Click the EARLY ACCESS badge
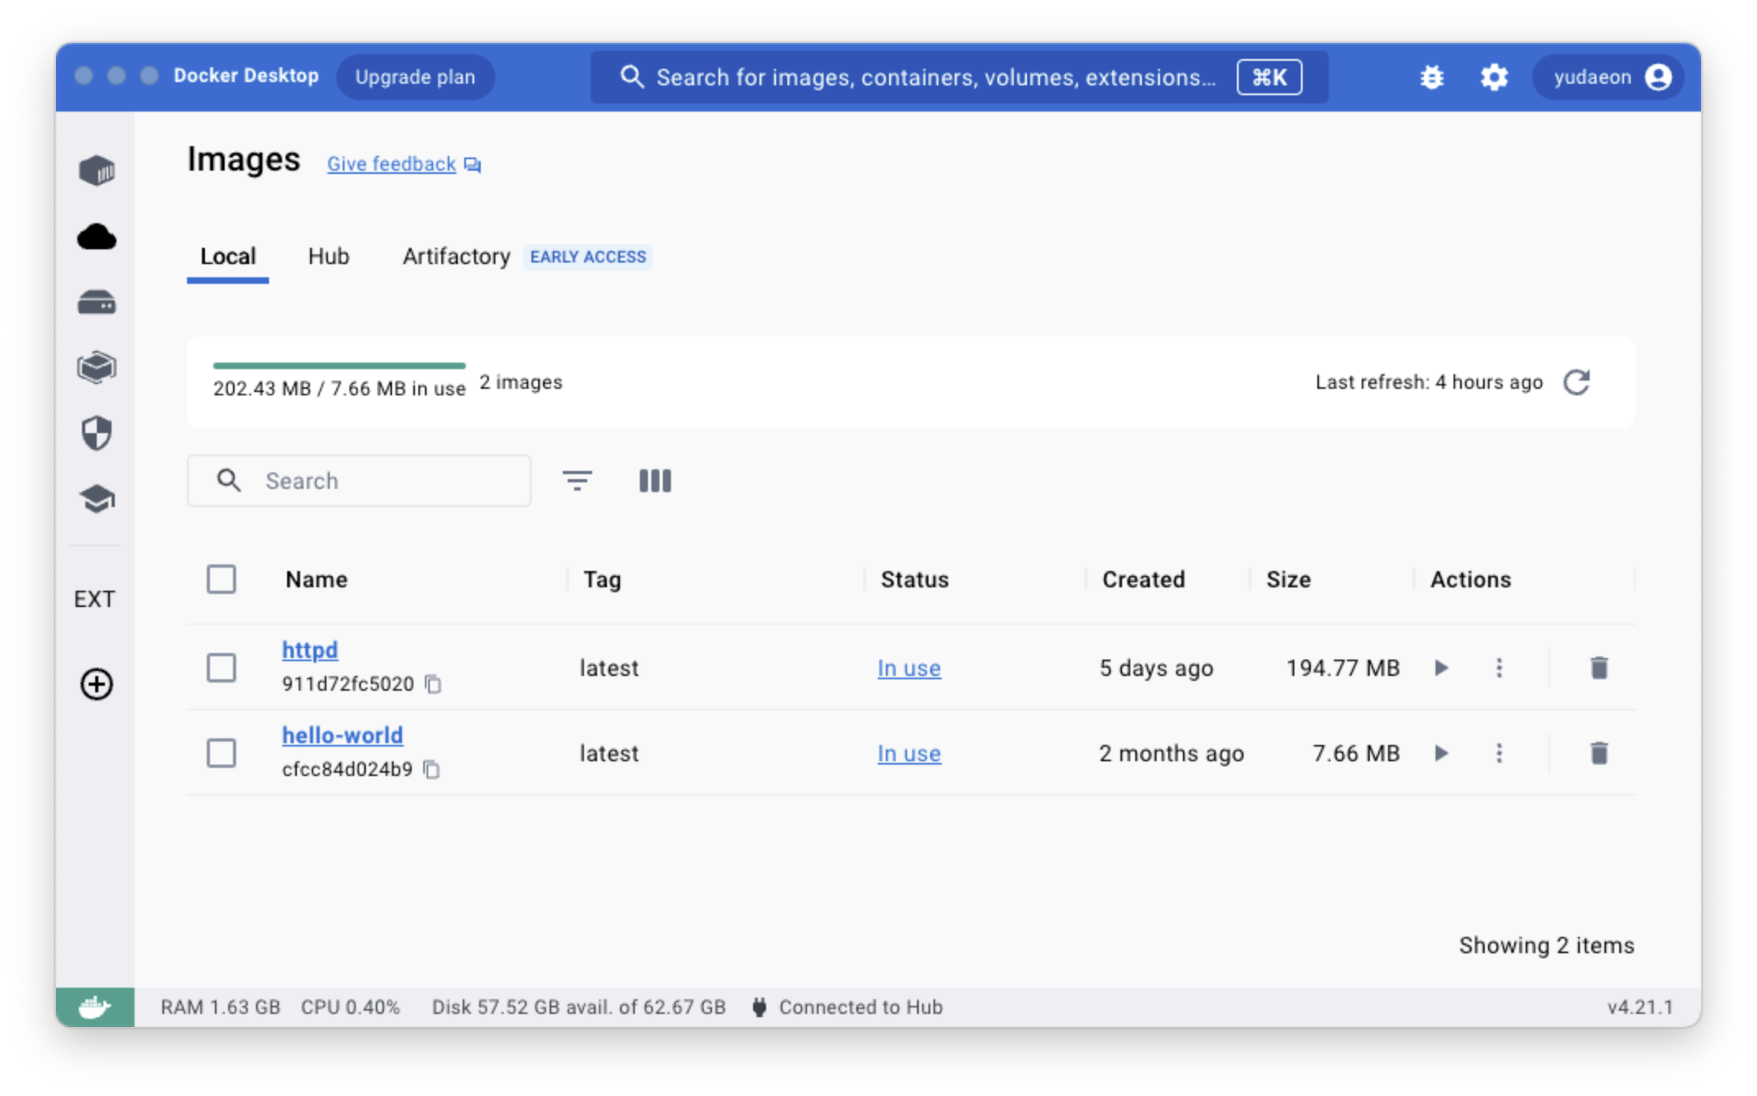Viewport: 1757px width, 1096px height. 588,257
